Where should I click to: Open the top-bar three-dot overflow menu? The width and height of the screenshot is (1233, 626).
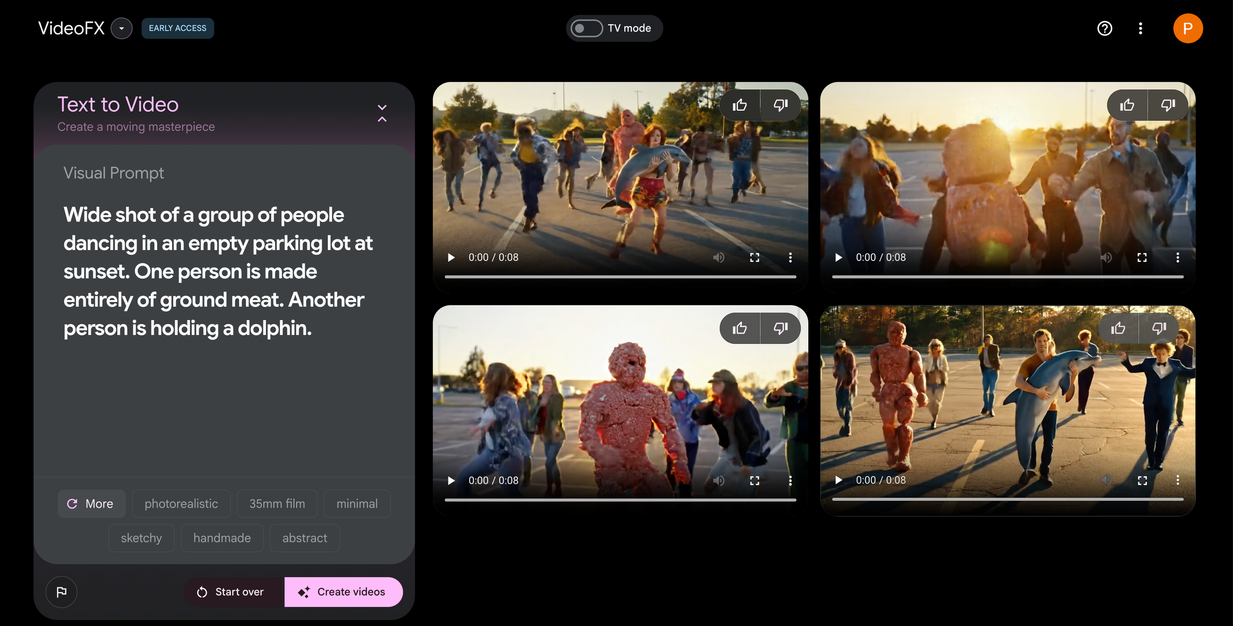pos(1140,29)
